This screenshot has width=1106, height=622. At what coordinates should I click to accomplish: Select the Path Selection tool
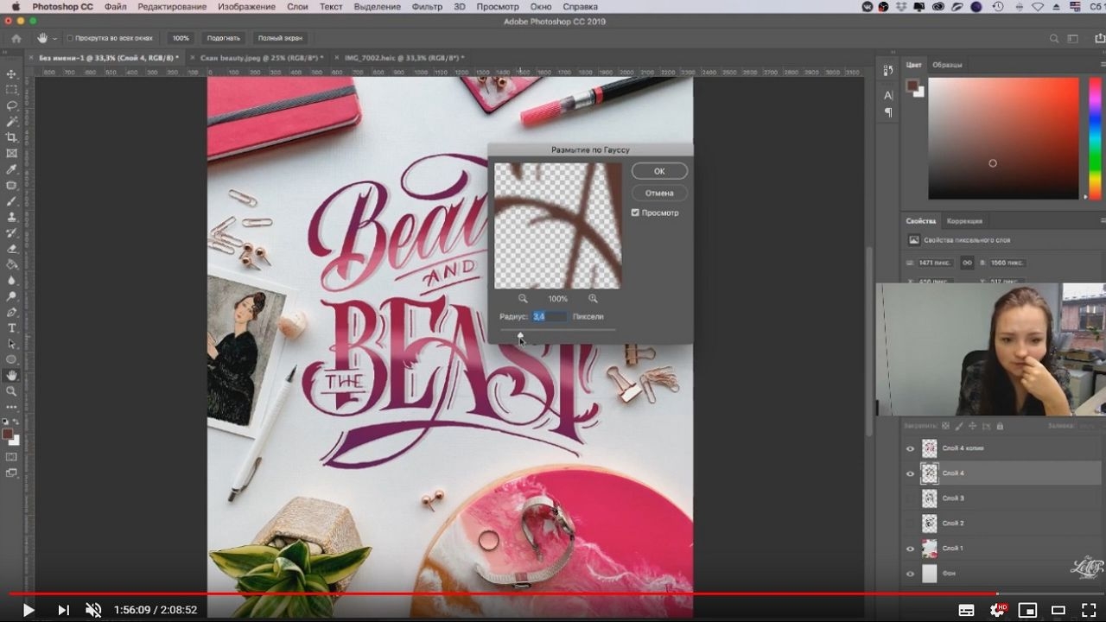click(x=11, y=344)
